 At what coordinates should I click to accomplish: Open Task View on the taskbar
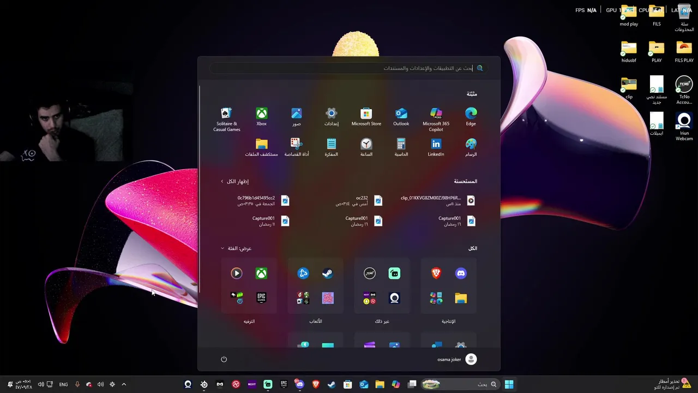click(x=412, y=384)
